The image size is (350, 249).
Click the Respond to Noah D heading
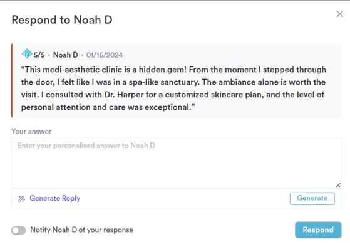62,20
